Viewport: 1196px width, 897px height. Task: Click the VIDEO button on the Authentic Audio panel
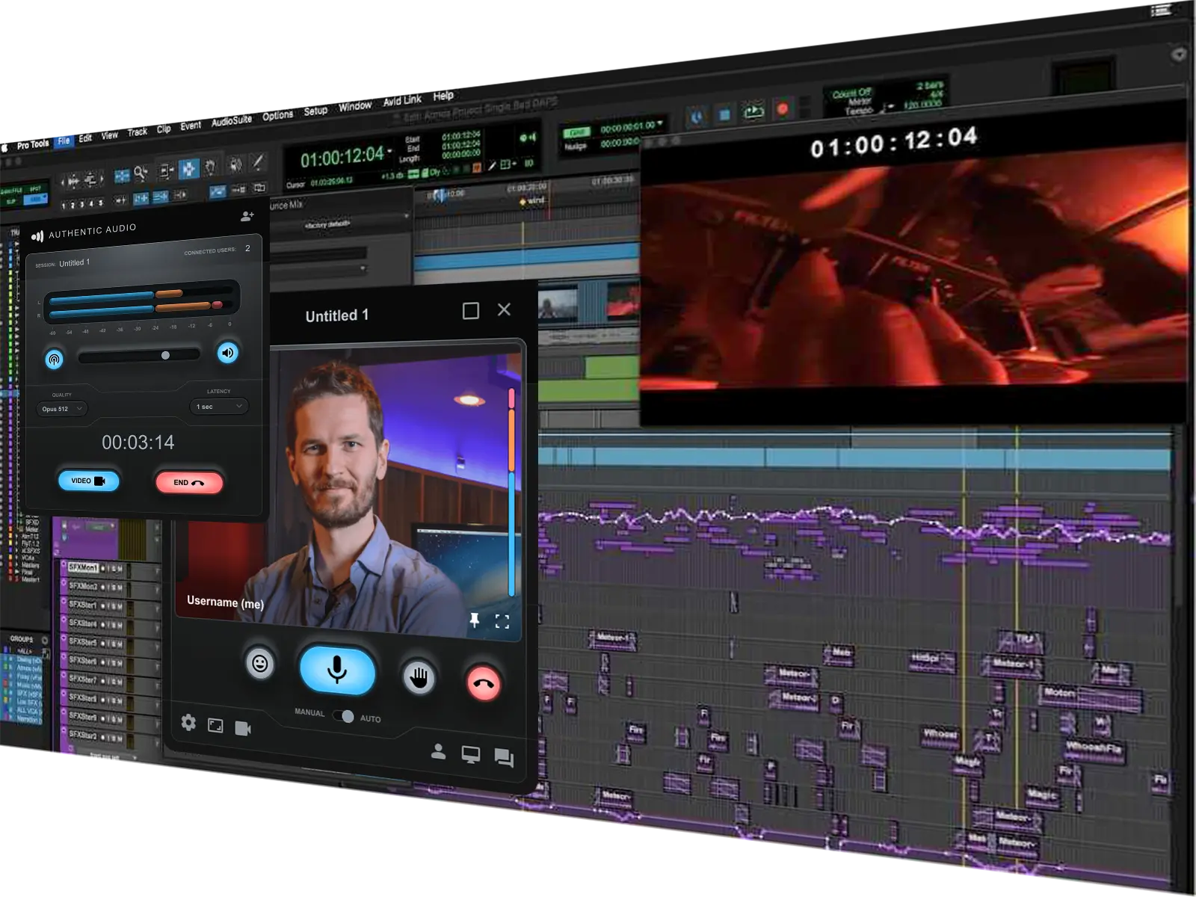(89, 481)
